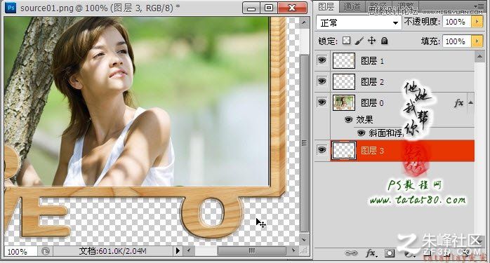Hide 图层 1 with its eye icon
This screenshot has height=263, width=490.
point(322,60)
